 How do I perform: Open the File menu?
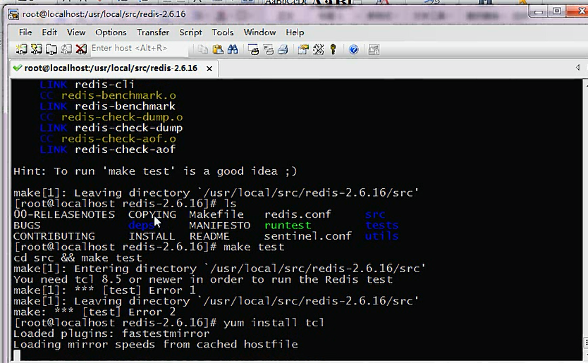point(25,32)
